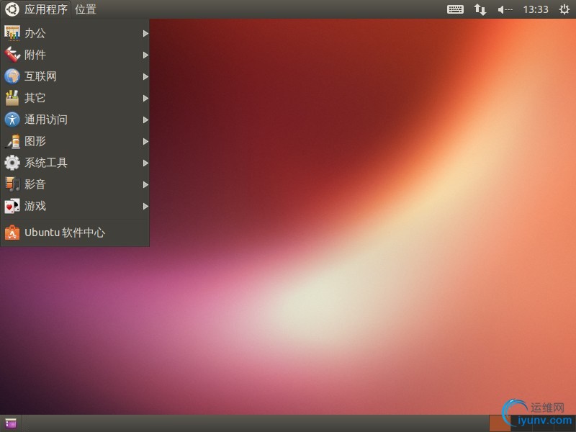This screenshot has height=432, width=576.
Task: Select the 附件 menu entry
Action: pyautogui.click(x=75, y=55)
